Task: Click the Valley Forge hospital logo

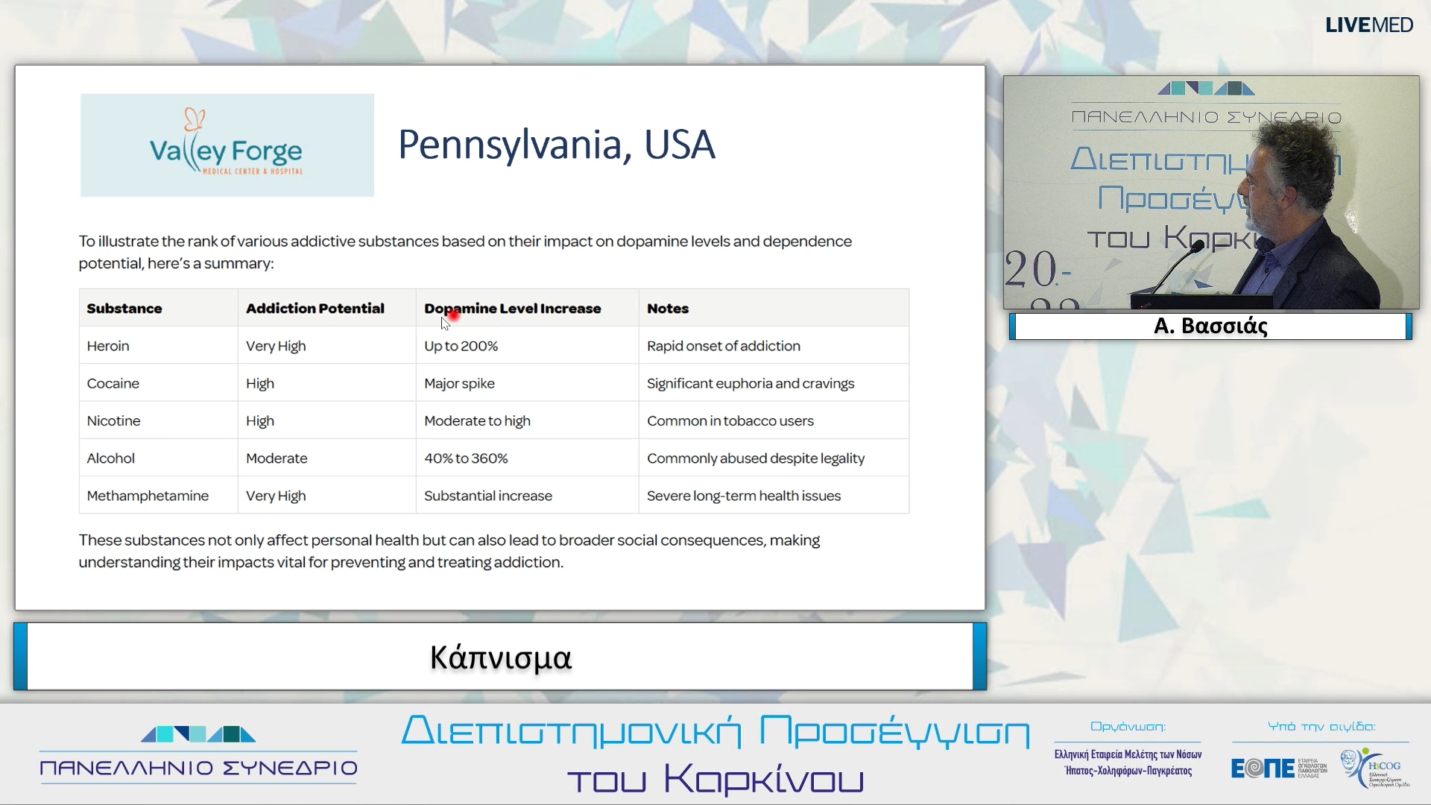Action: pos(227,145)
